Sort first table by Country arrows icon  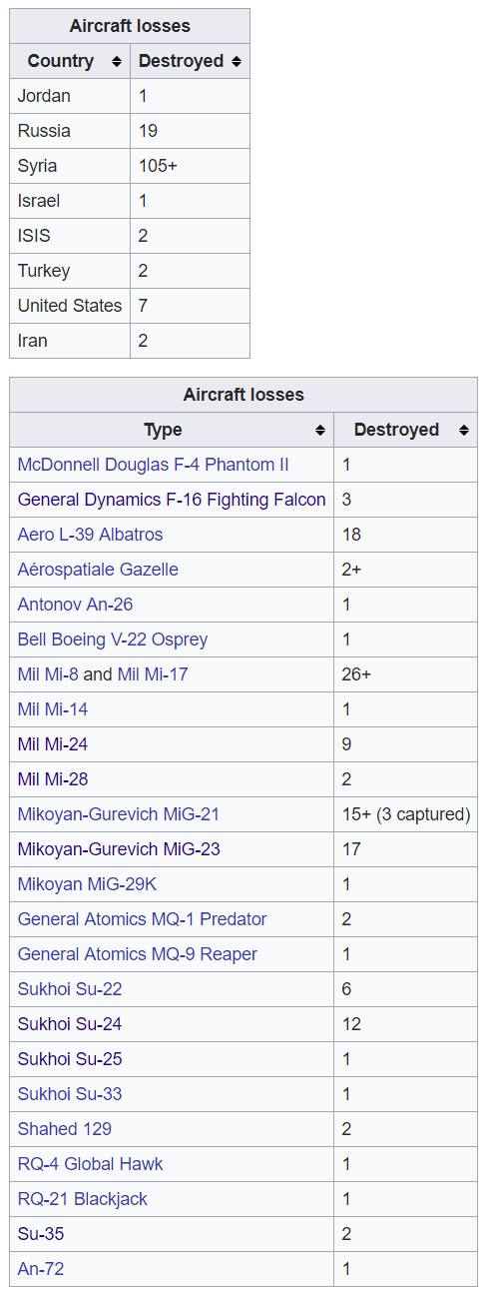(117, 62)
